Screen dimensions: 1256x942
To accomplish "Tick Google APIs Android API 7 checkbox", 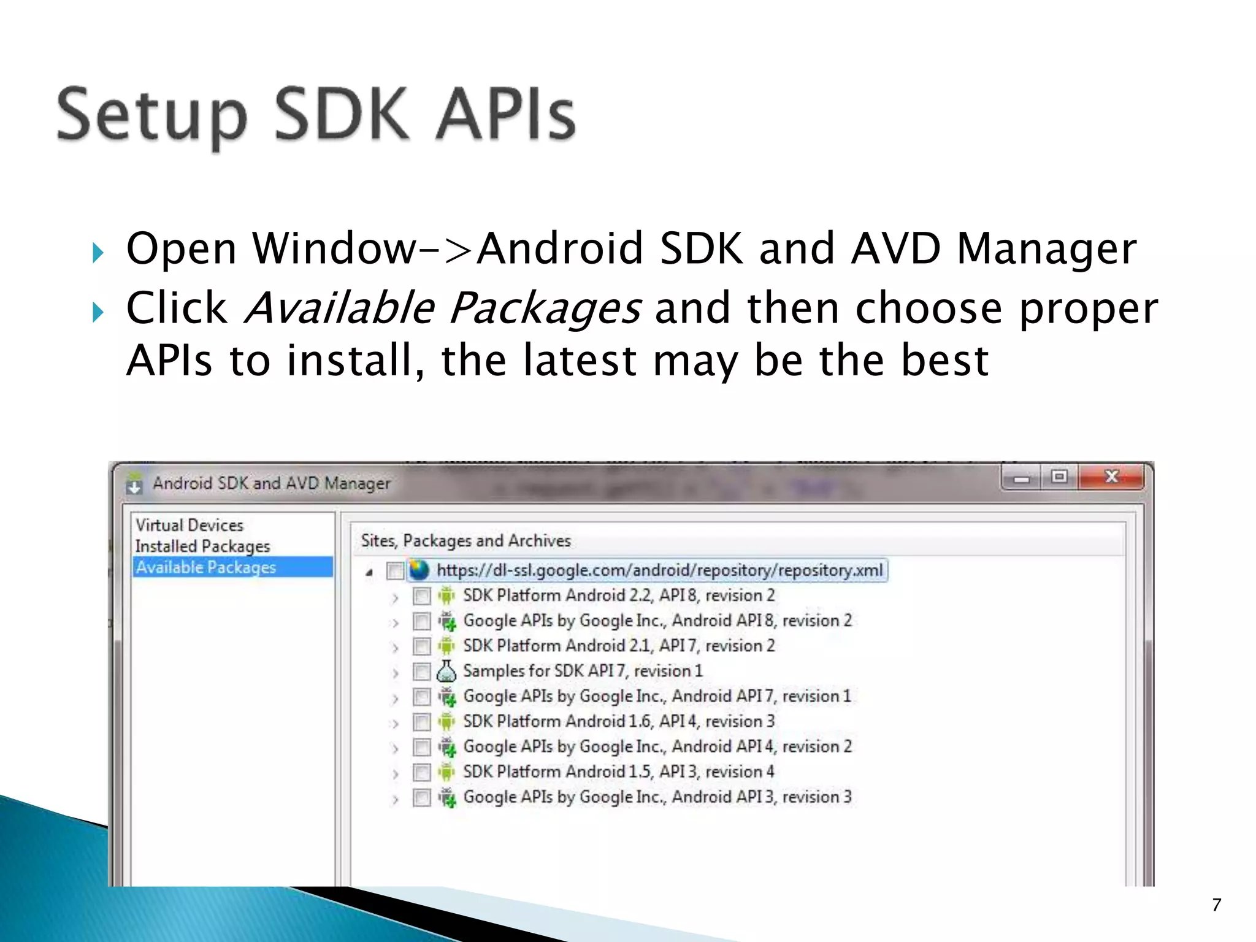I will (x=421, y=697).
